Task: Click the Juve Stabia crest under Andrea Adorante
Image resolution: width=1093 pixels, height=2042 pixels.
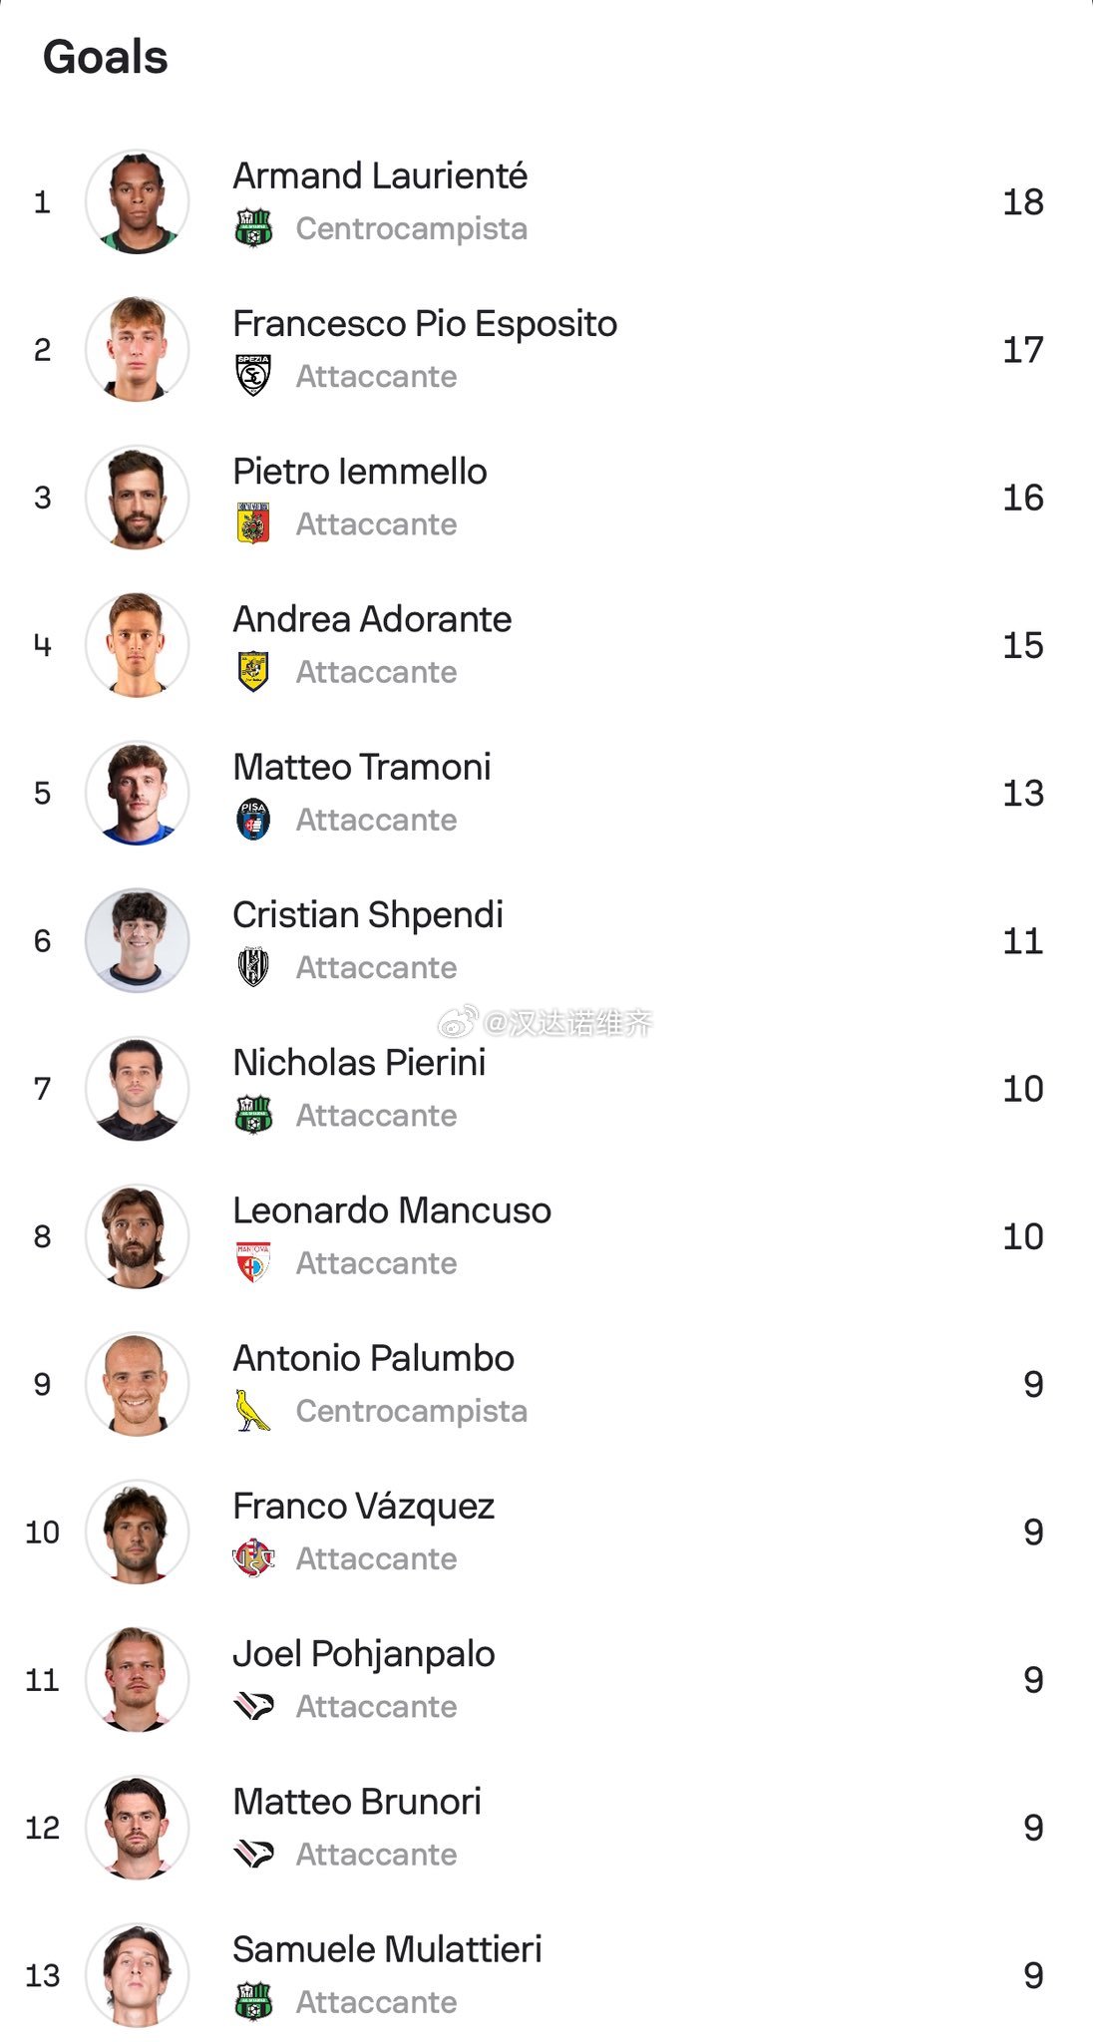Action: pyautogui.click(x=253, y=670)
